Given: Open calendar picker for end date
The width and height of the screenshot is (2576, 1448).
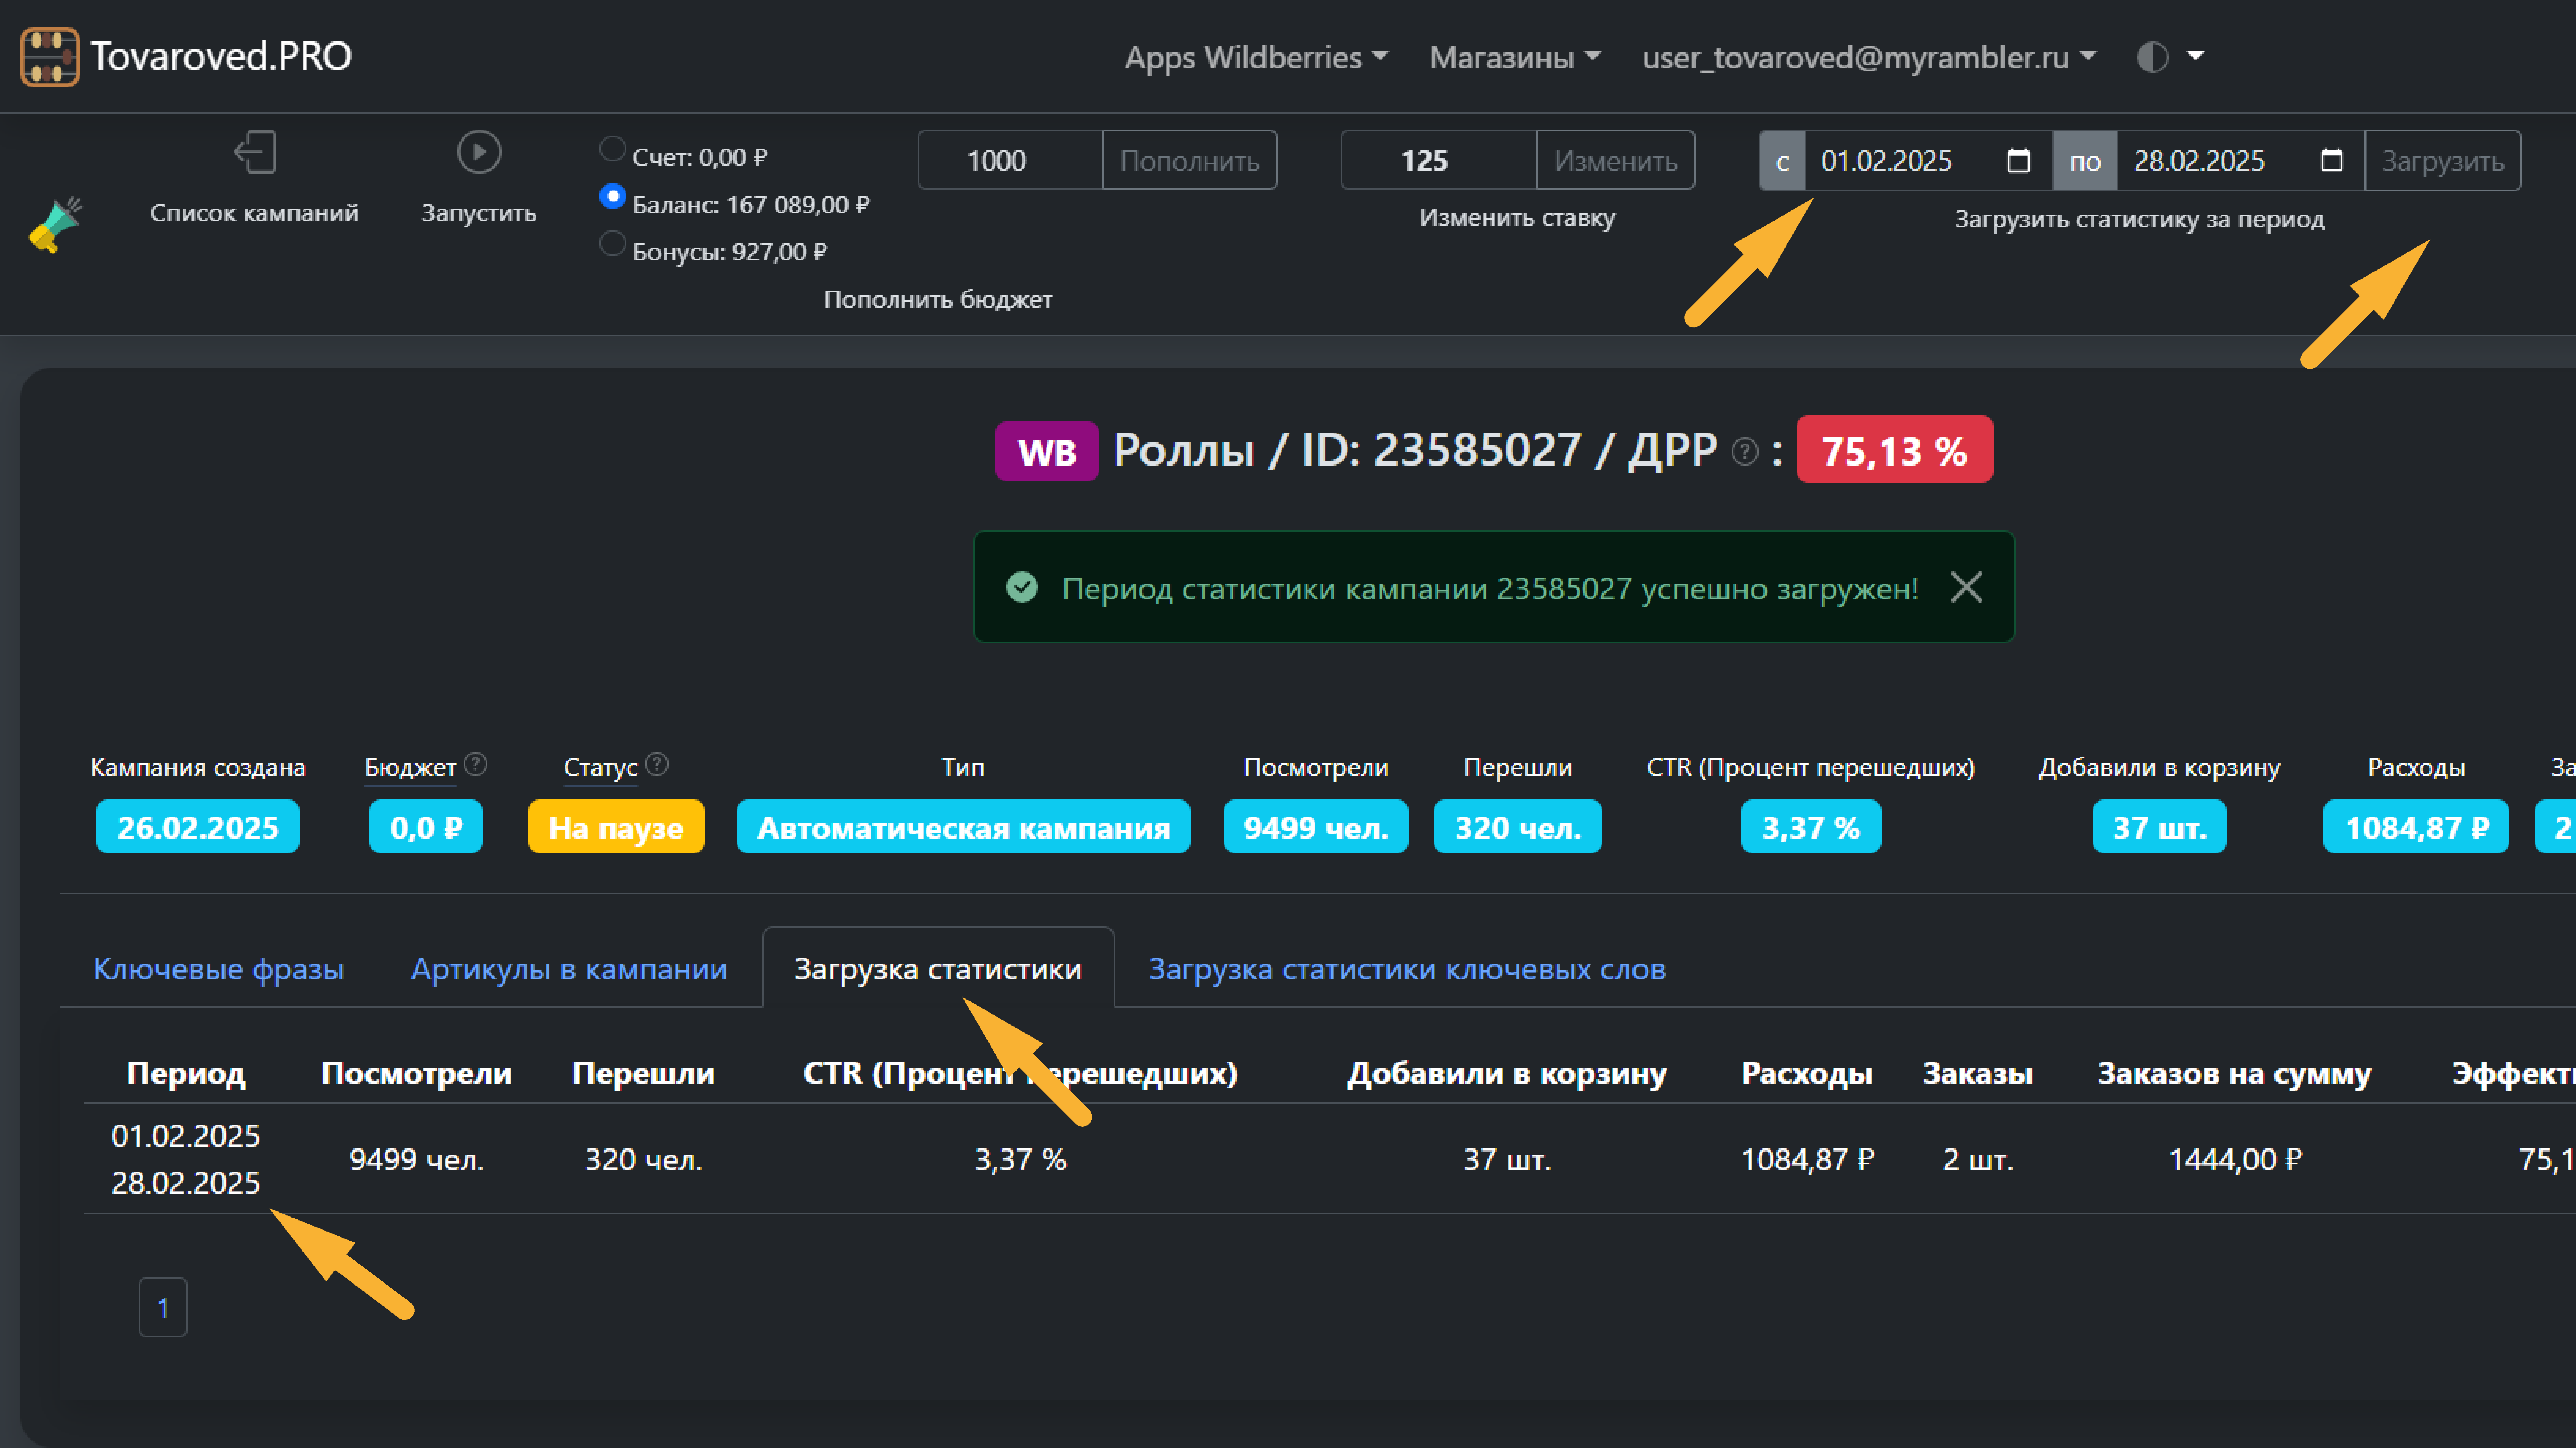Looking at the screenshot, I should click(2331, 161).
